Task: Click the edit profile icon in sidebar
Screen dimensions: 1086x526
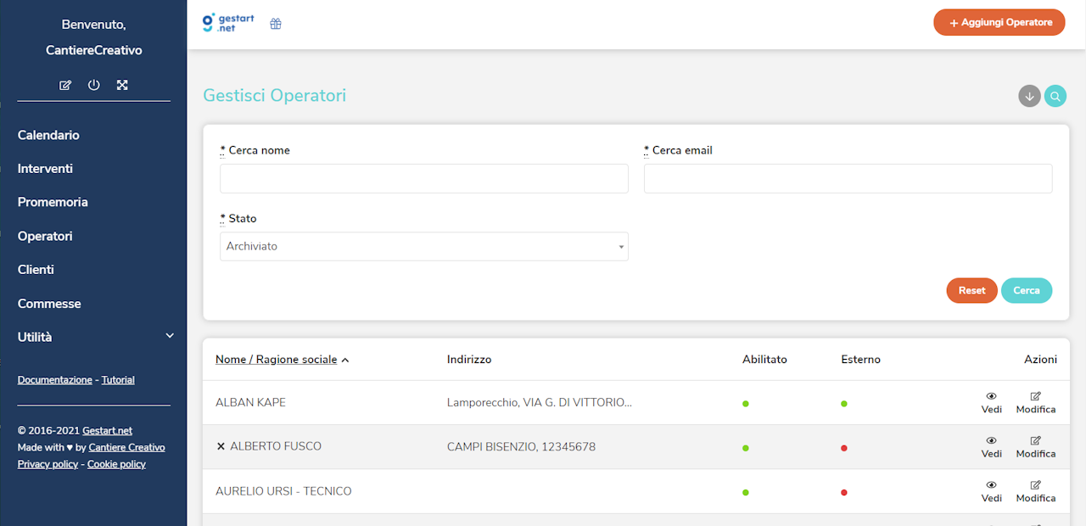Action: pos(65,85)
